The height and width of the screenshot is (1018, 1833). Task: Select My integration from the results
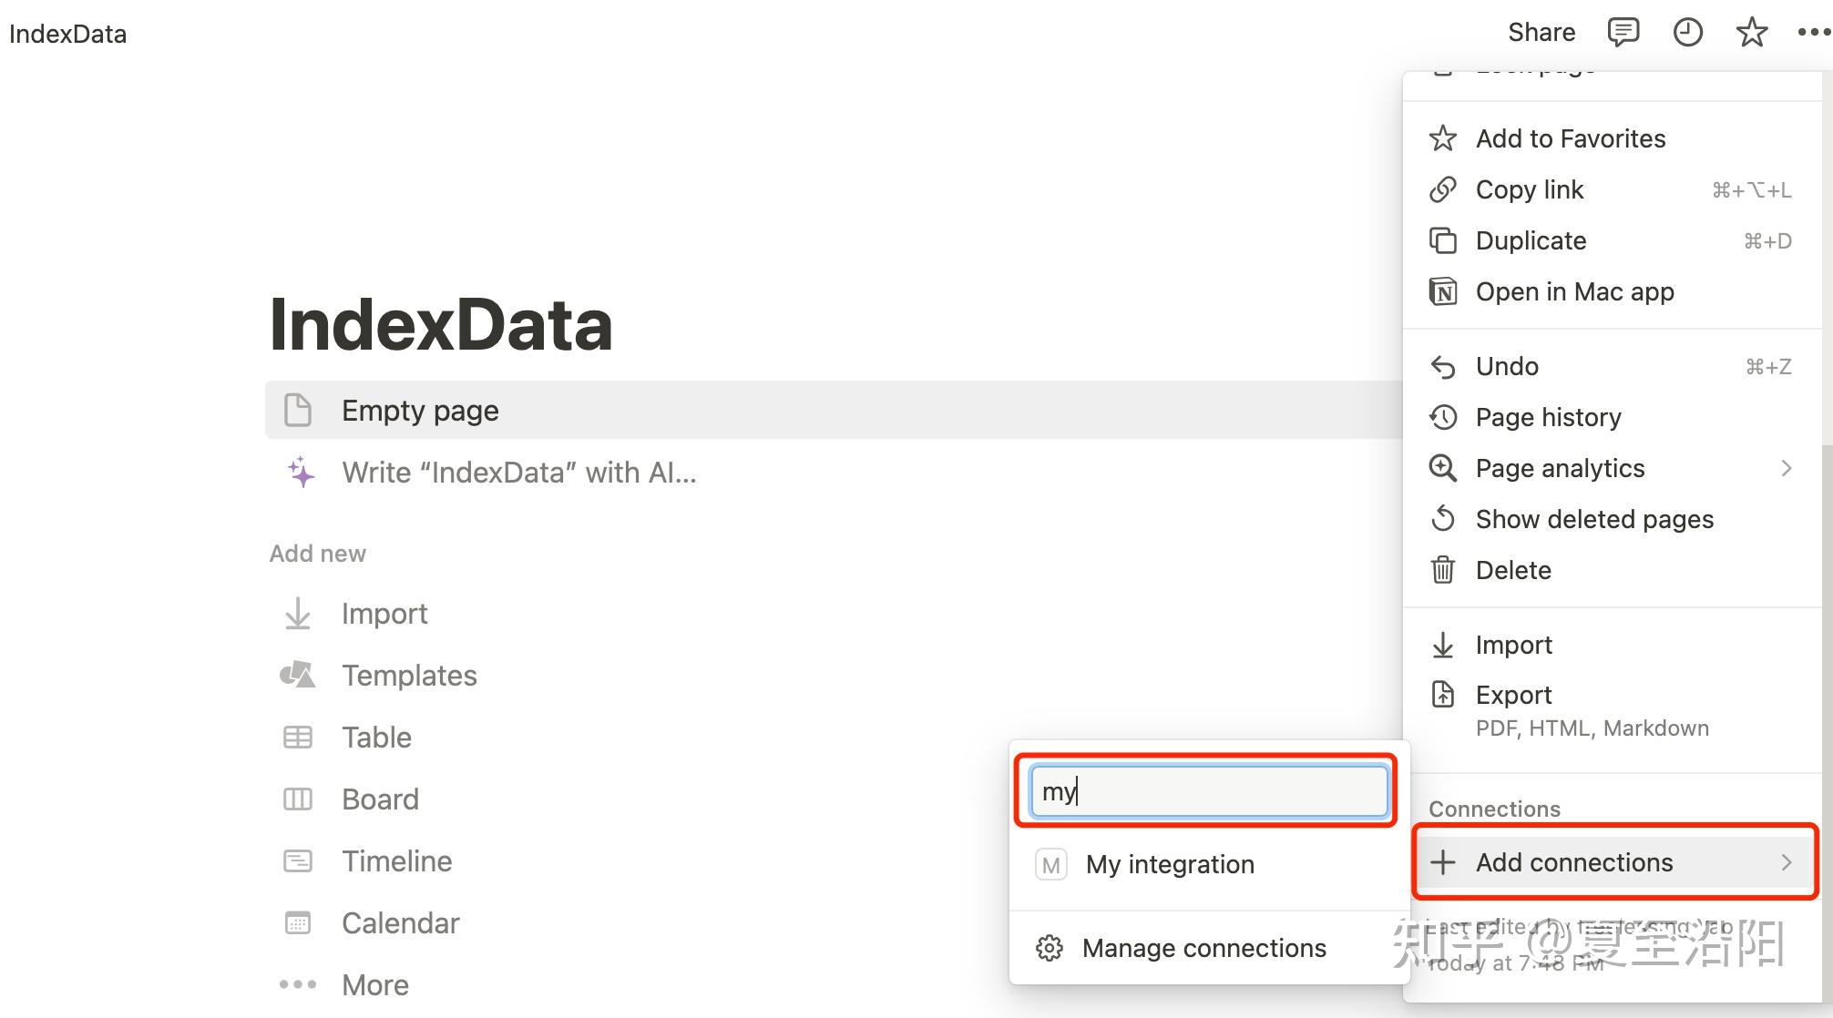point(1170,864)
